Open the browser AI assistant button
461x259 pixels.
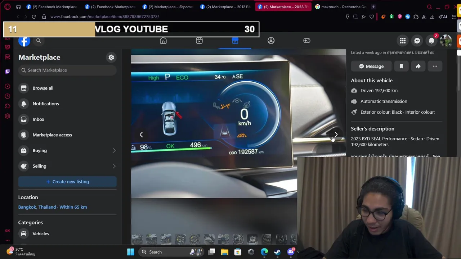[x=443, y=17]
